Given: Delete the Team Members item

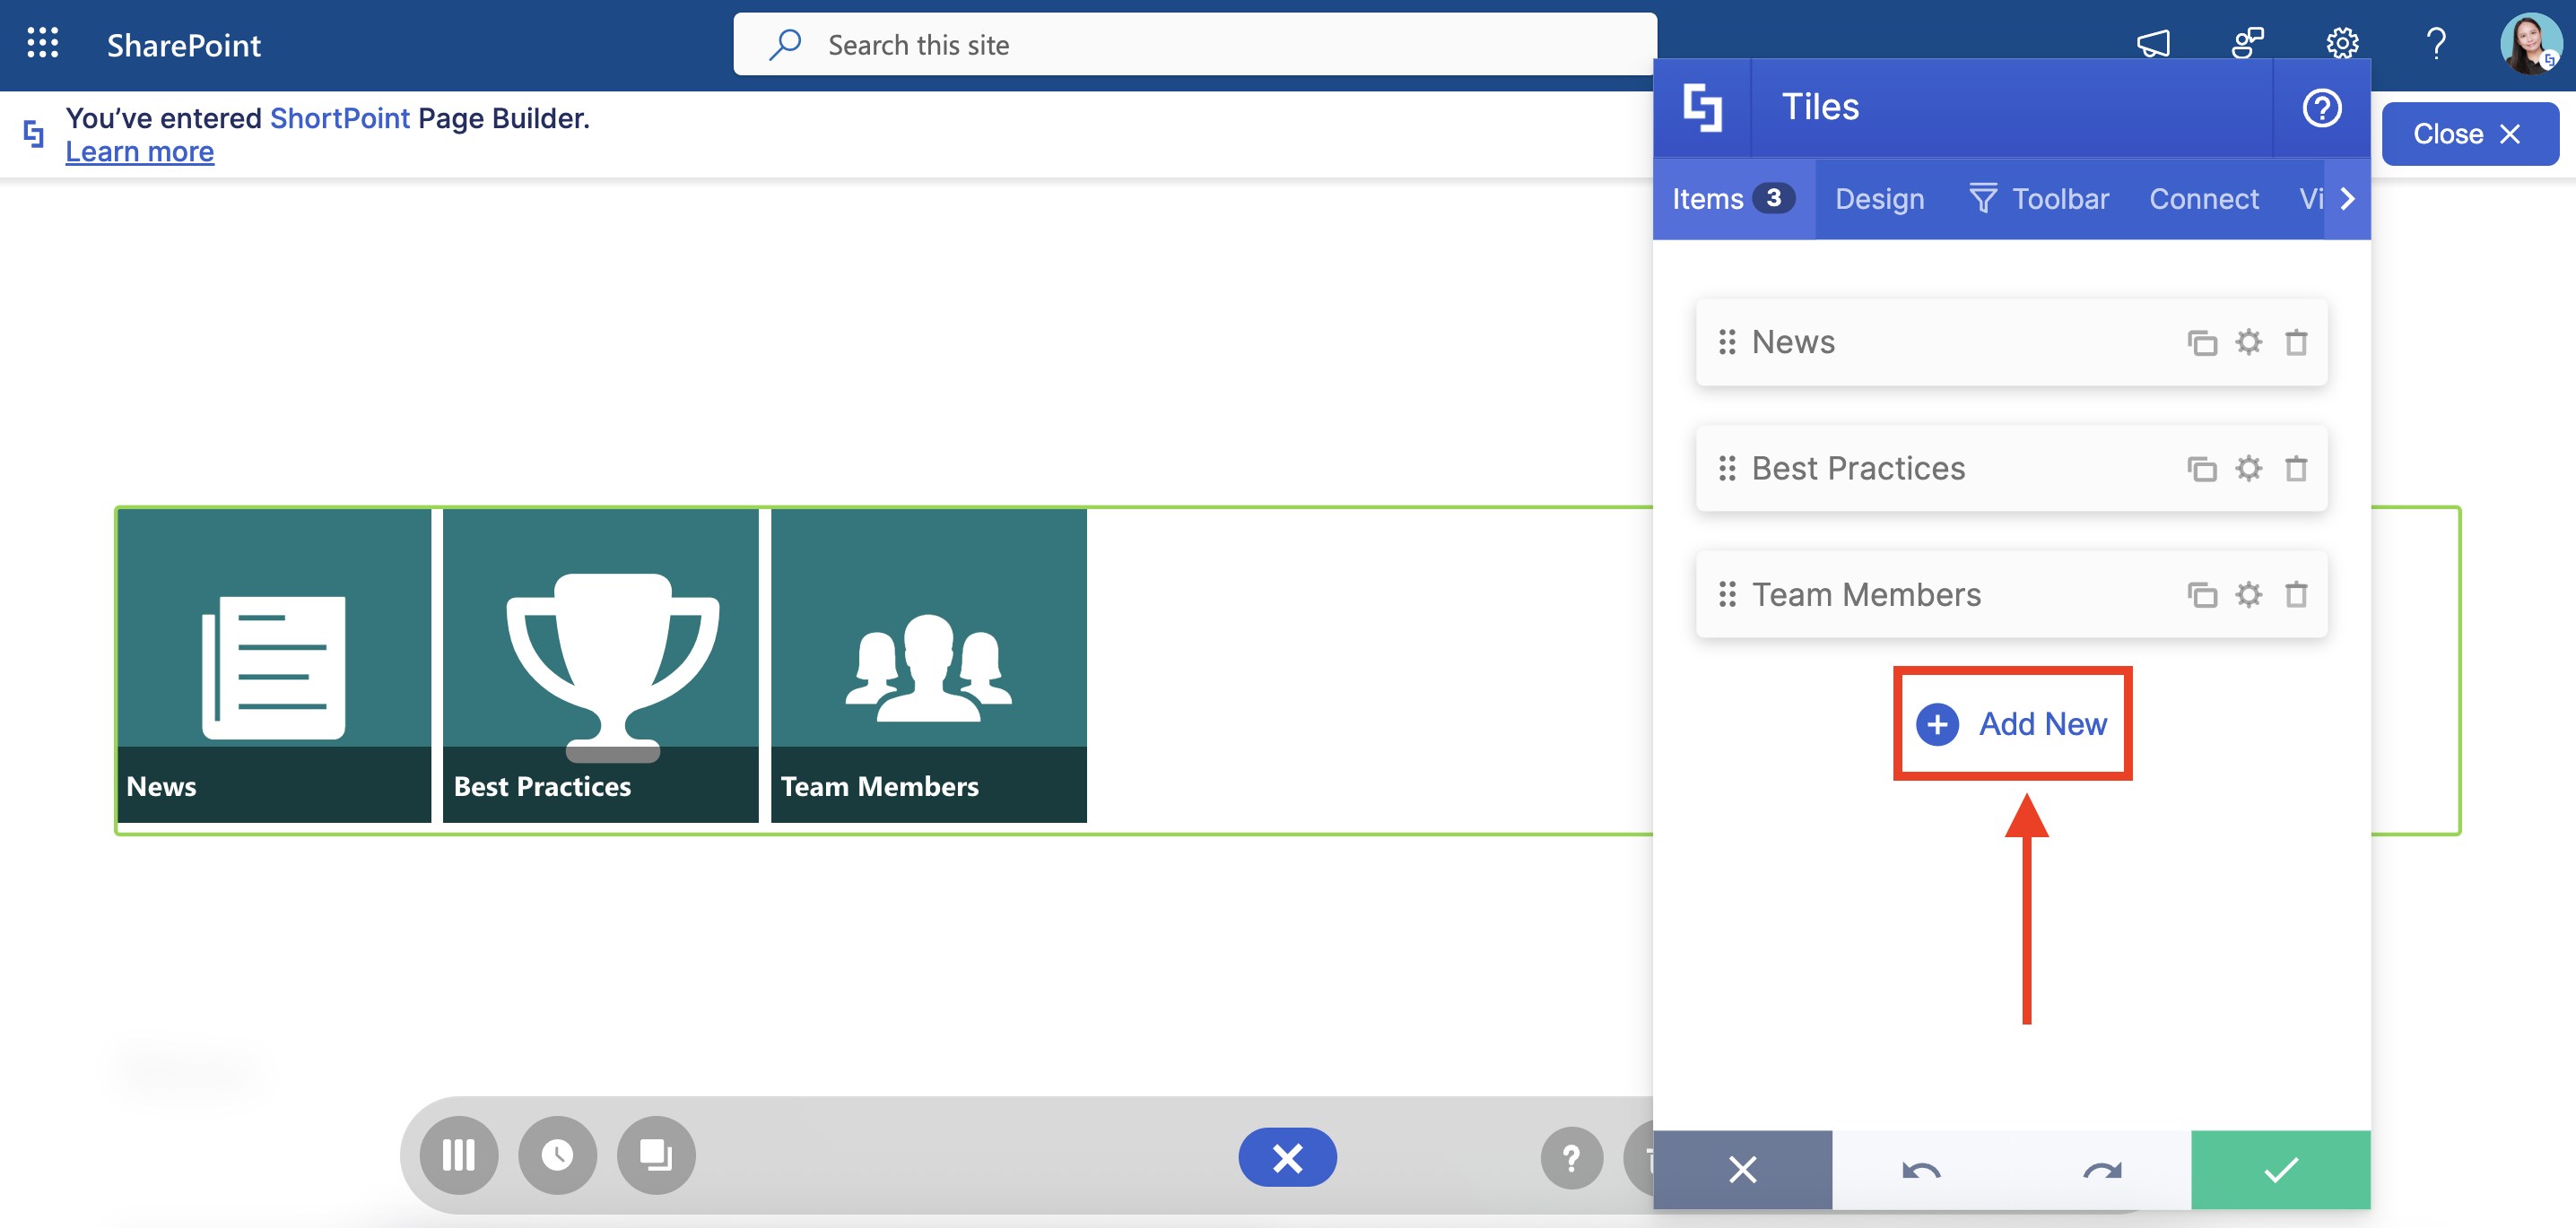Looking at the screenshot, I should pos(2296,594).
